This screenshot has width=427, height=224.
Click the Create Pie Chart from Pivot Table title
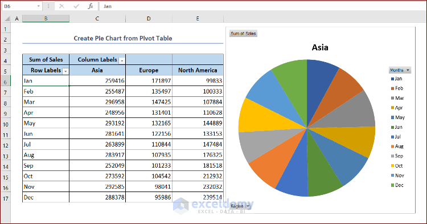(x=123, y=38)
